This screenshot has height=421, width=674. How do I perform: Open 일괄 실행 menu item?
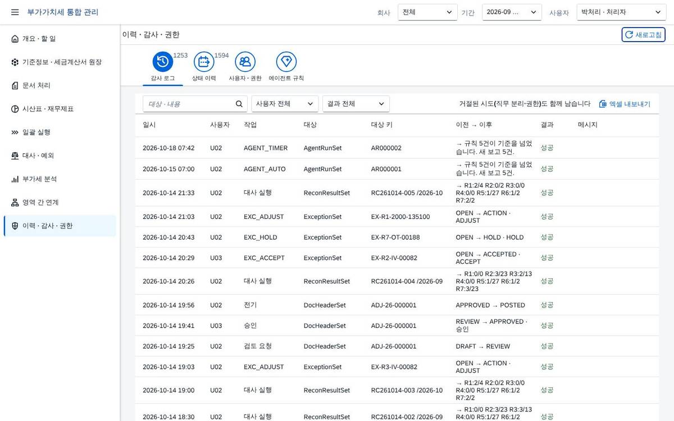tap(60, 132)
